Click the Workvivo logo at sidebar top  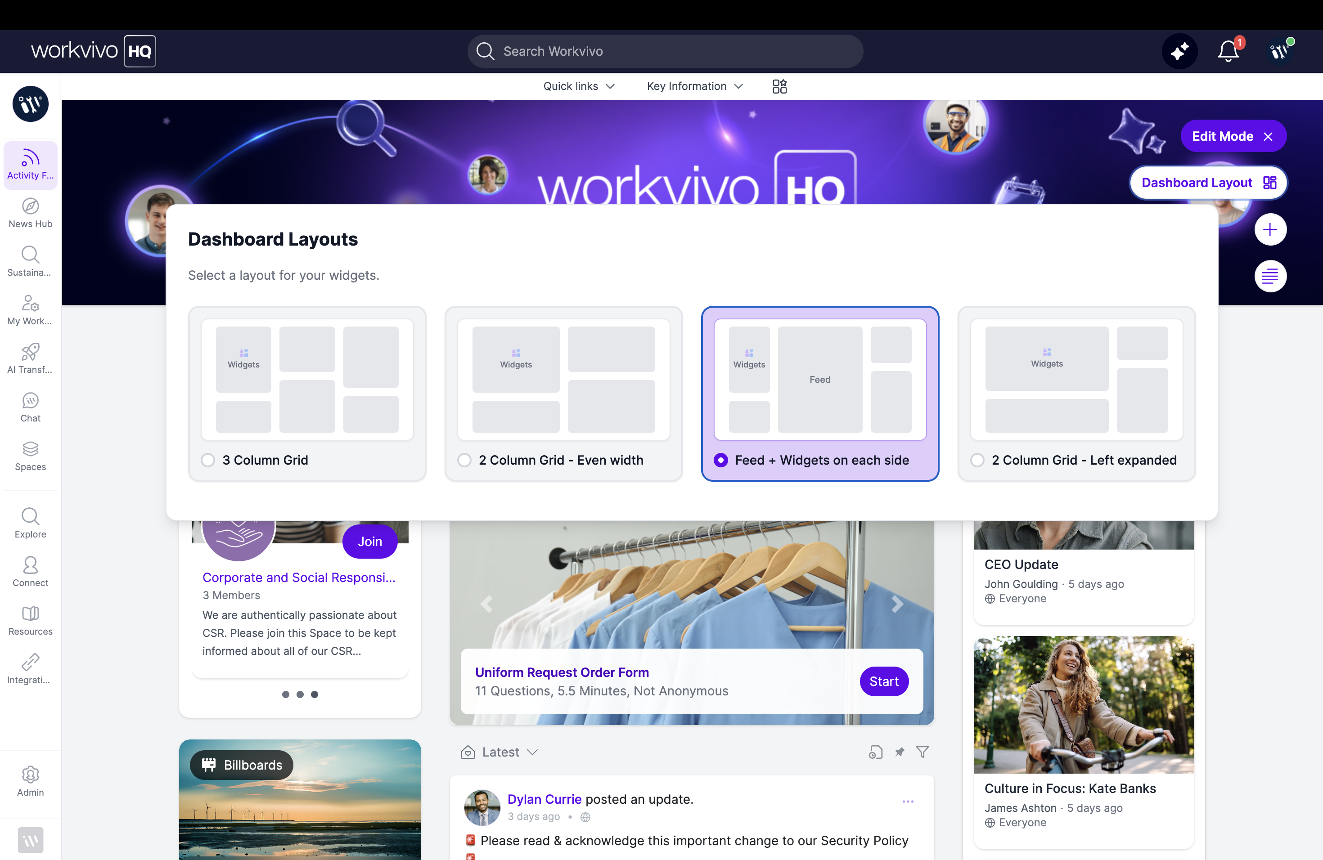(x=31, y=104)
